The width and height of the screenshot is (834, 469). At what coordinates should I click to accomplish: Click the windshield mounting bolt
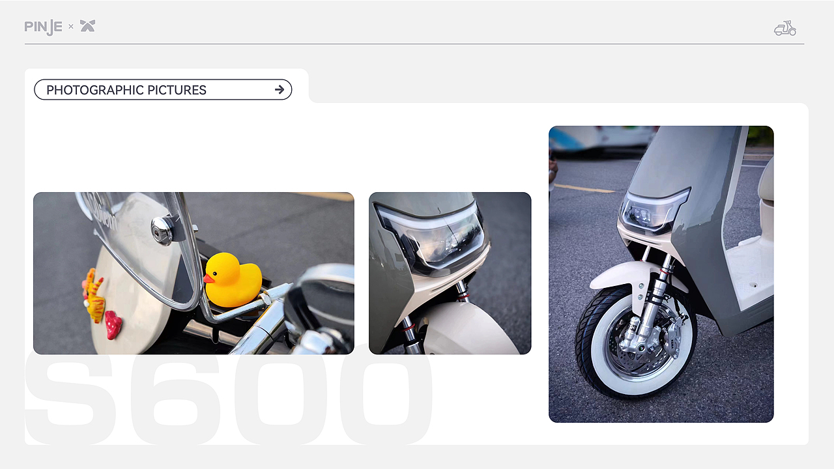[162, 229]
